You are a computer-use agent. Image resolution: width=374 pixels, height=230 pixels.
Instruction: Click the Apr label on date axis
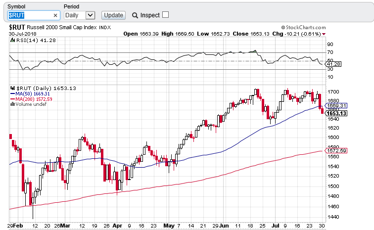pyautogui.click(x=117, y=226)
